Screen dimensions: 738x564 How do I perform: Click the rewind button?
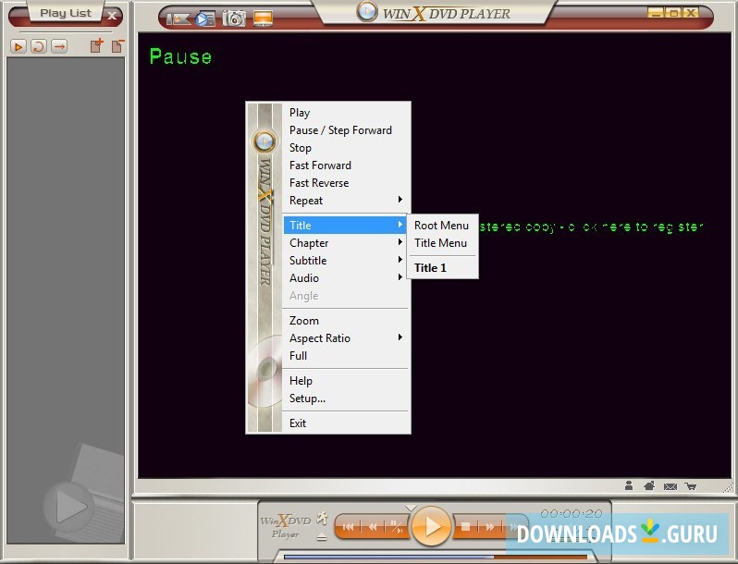pyautogui.click(x=373, y=527)
